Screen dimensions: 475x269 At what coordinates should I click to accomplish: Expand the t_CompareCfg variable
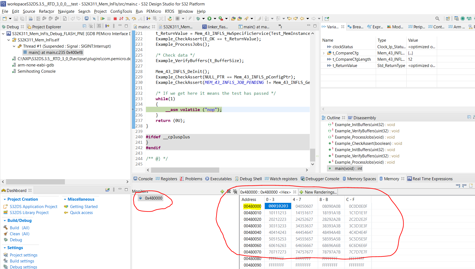tap(323, 53)
